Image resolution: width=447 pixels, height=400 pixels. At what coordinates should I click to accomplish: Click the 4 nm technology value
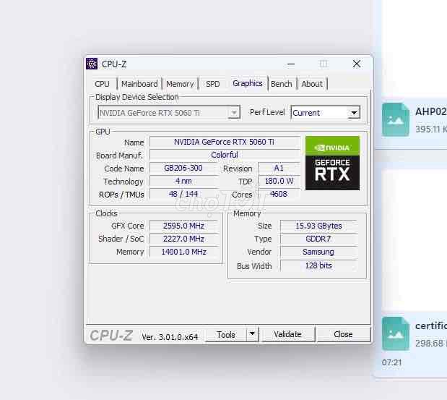(x=183, y=181)
